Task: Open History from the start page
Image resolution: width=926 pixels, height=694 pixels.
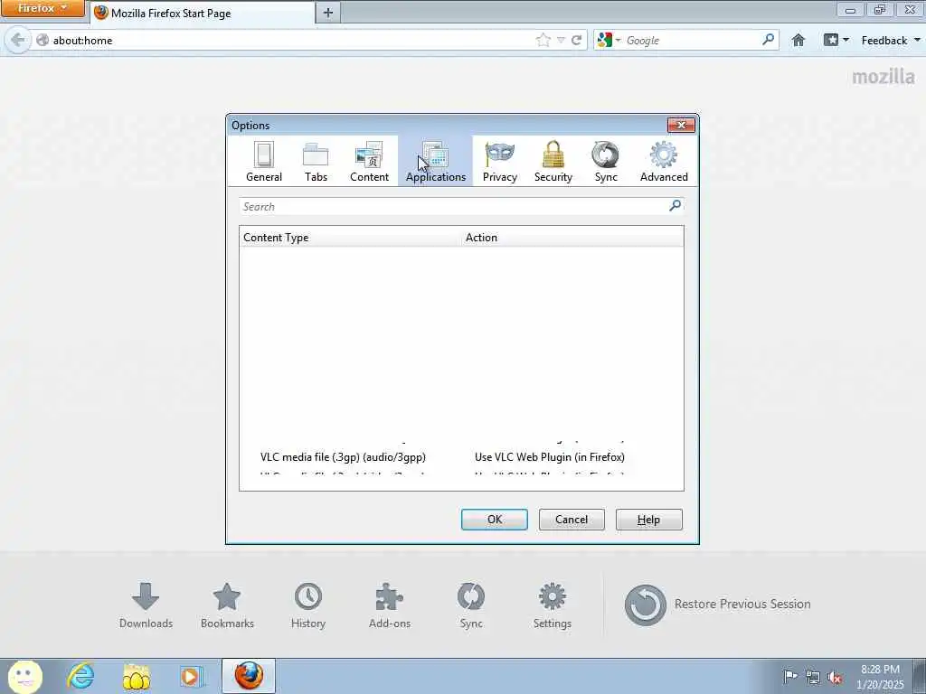Action: click(308, 605)
